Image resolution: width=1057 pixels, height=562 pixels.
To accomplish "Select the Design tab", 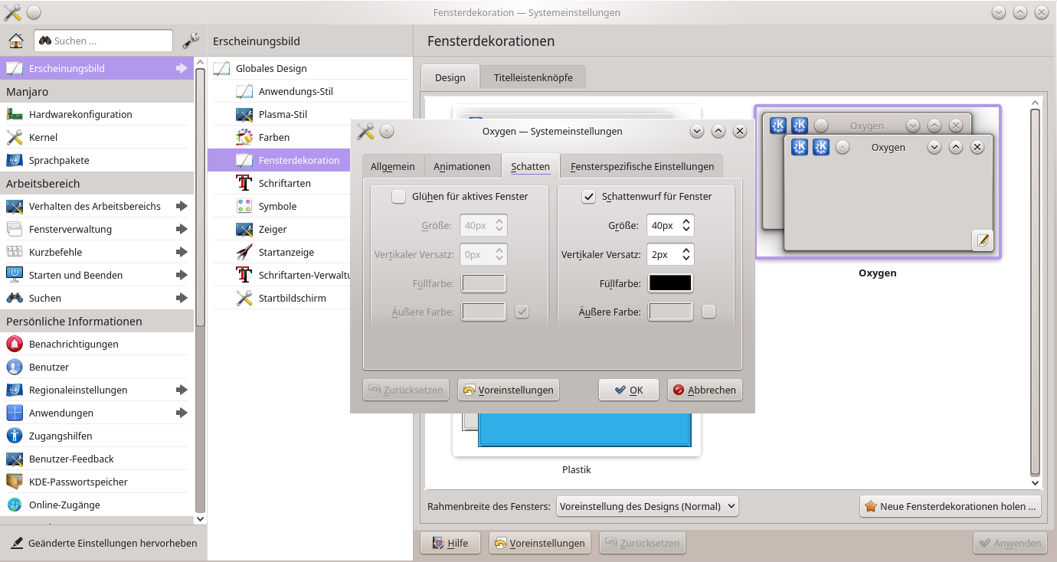I will pyautogui.click(x=450, y=77).
